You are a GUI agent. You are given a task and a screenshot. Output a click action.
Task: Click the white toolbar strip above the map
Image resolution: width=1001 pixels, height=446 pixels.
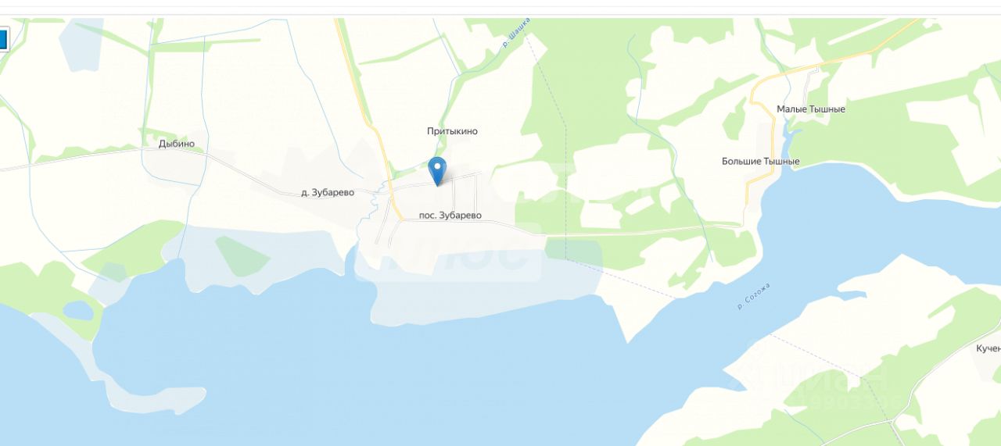(500, 7)
